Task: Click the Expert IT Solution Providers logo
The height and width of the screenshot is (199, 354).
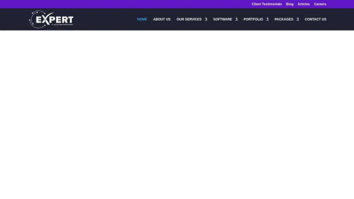Action: pos(51,19)
